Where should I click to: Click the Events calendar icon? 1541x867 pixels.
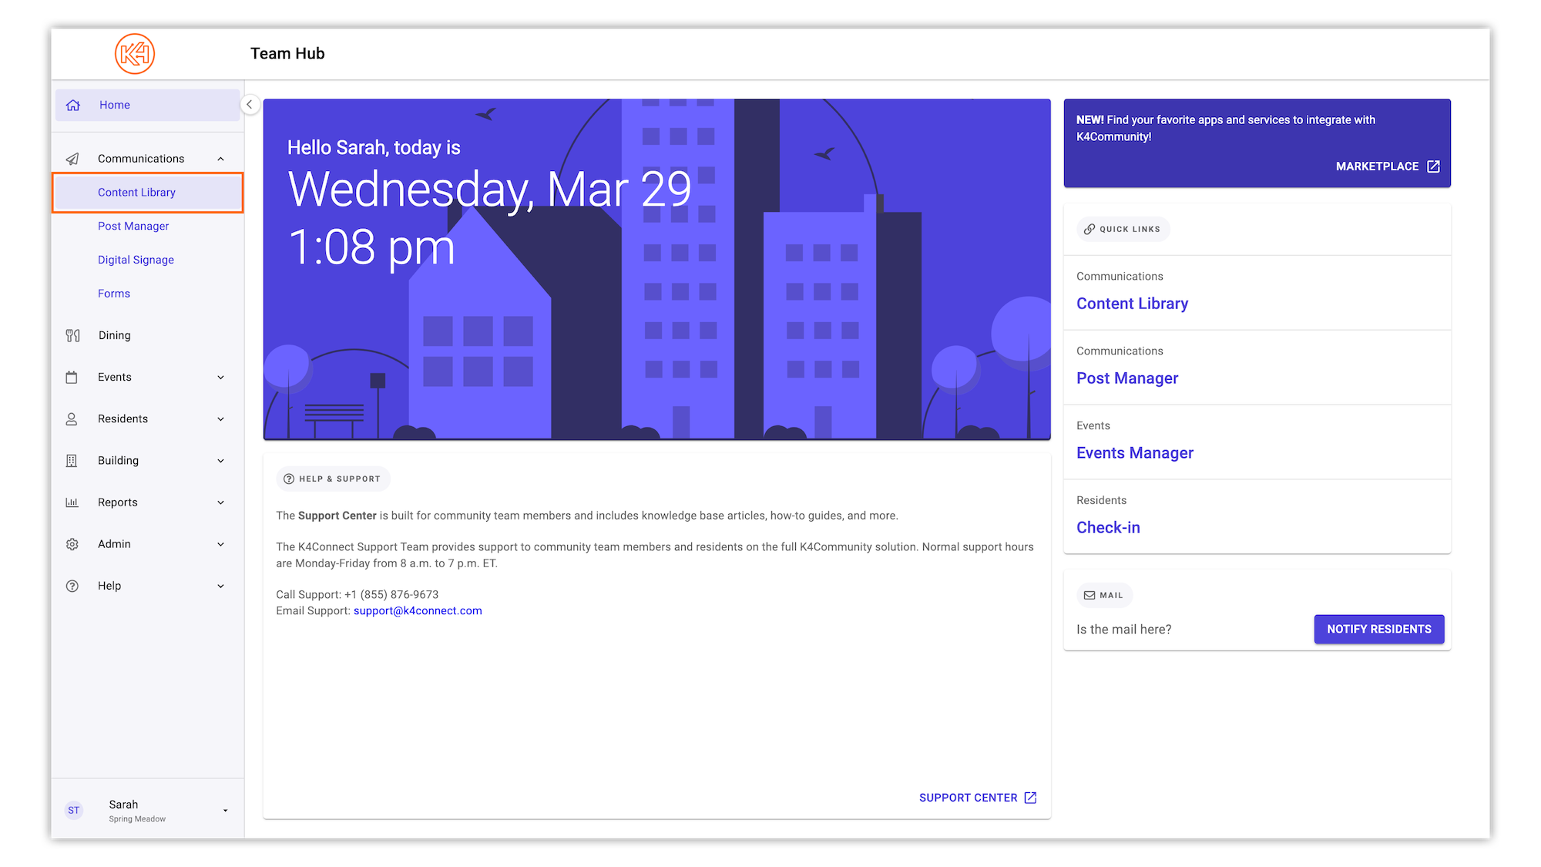click(72, 377)
